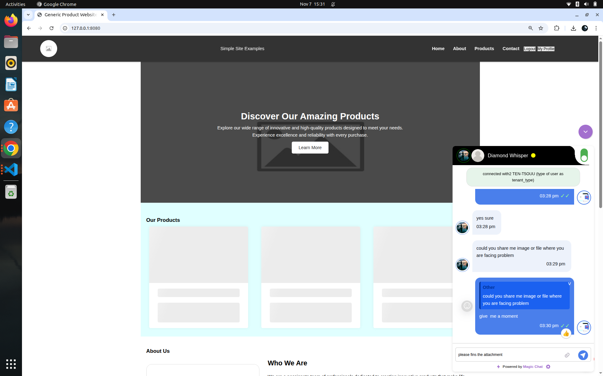Click the purple gear settings icon in chat footer
Screen dimensions: 603x376
tap(548, 367)
